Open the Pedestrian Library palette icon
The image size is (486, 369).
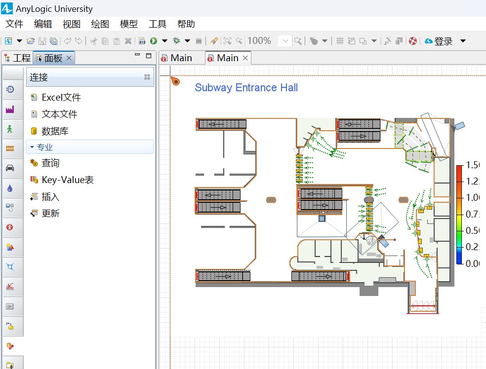pyautogui.click(x=10, y=129)
